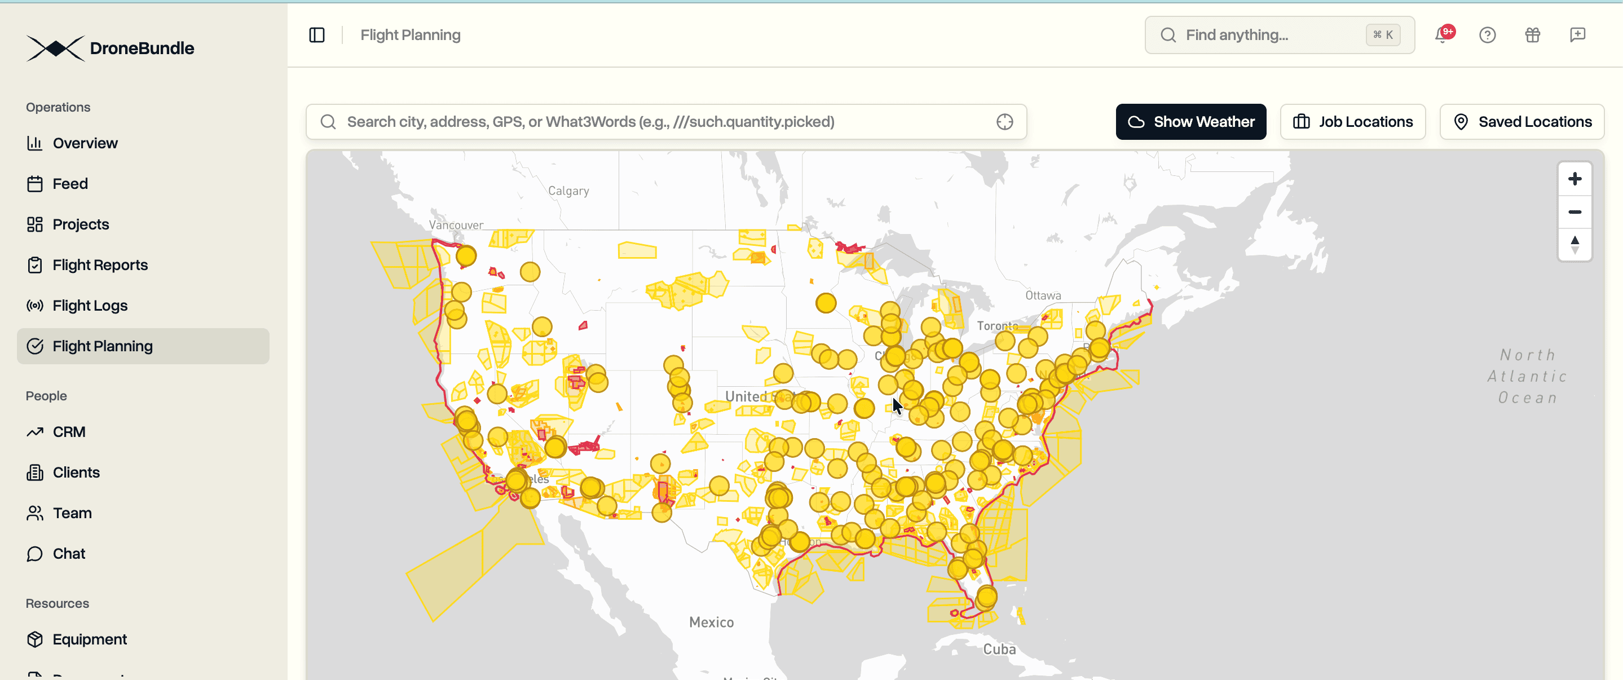Viewport: 1623px width, 680px height.
Task: Open the Chat section under People
Action: coord(69,553)
